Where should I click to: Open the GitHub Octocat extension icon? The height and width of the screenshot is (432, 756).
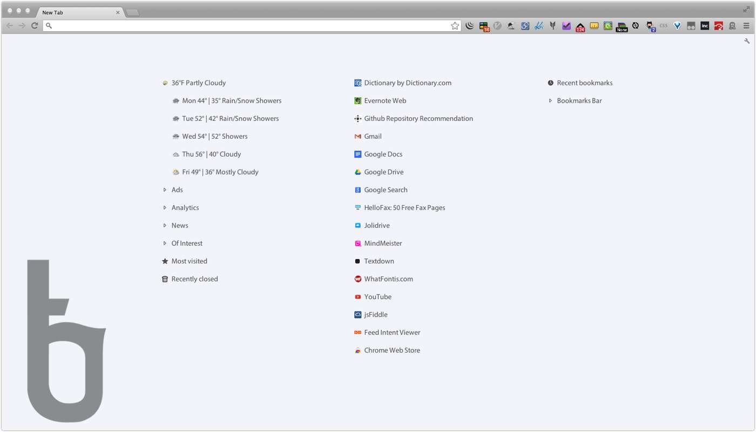pyautogui.click(x=650, y=26)
